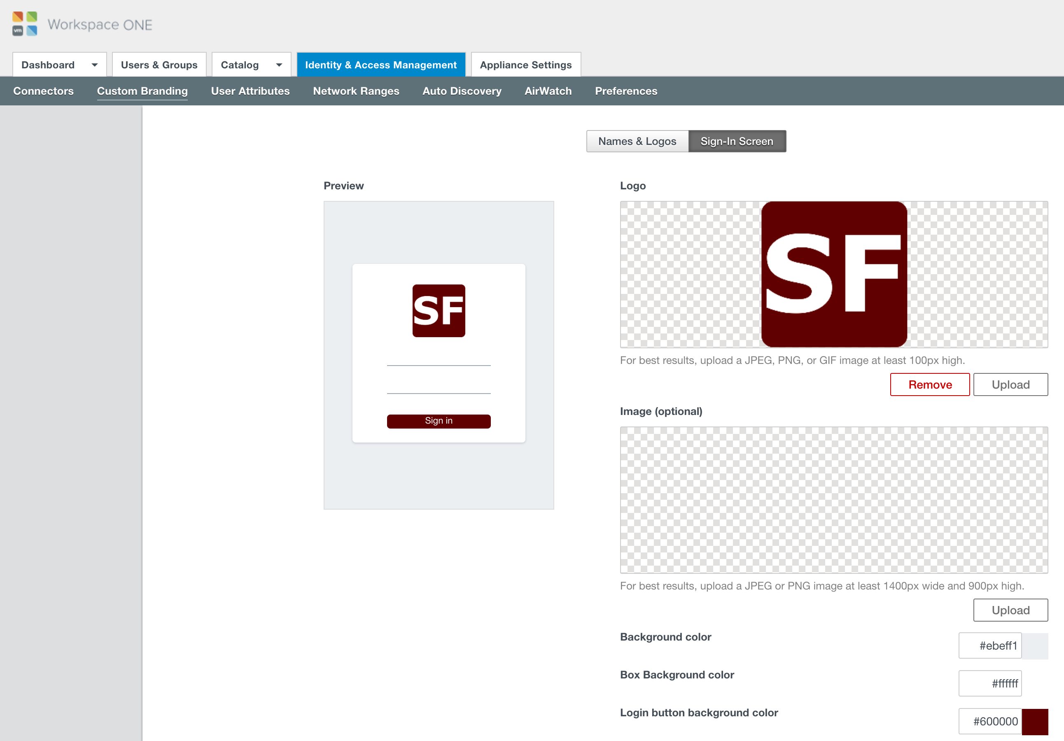The image size is (1064, 741).
Task: Select Identity & Access Management tab
Action: click(380, 65)
